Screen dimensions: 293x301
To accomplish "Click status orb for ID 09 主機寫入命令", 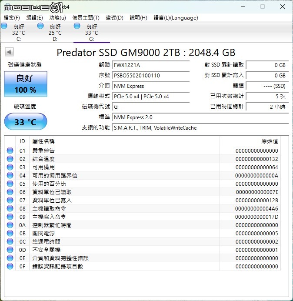I will pyautogui.click(x=10, y=217).
